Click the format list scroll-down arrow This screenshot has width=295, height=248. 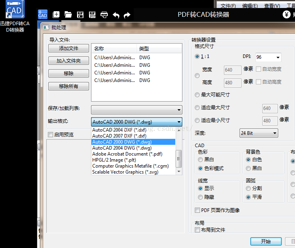tap(179, 172)
